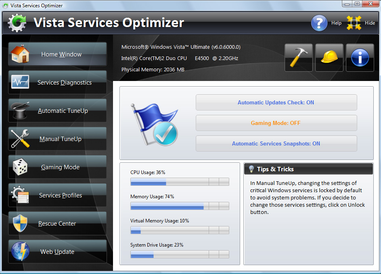Toggle Gaming Mode: OFF button
This screenshot has height=274, width=381.
click(x=276, y=123)
